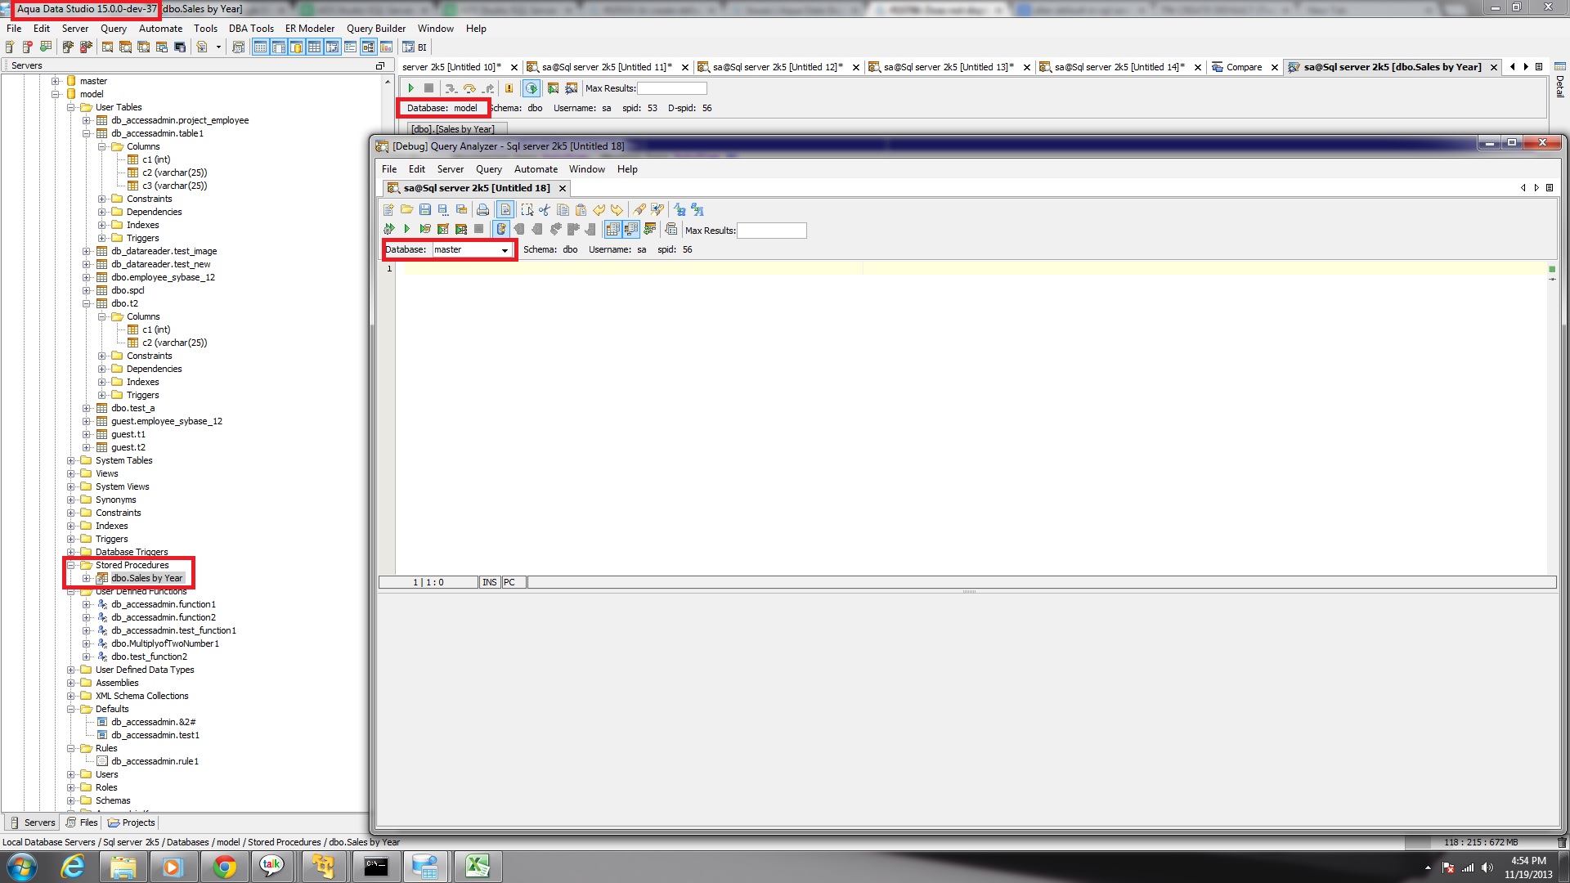Click the Step Over debug icon
This screenshot has height=883, width=1570.
(x=469, y=88)
